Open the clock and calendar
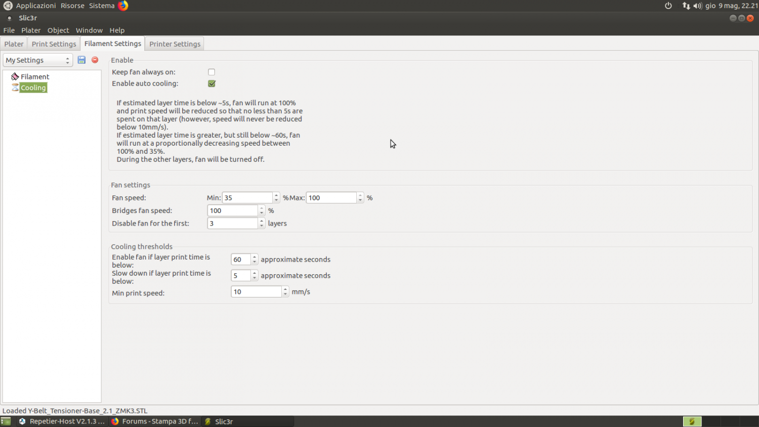759x427 pixels. coord(732,6)
